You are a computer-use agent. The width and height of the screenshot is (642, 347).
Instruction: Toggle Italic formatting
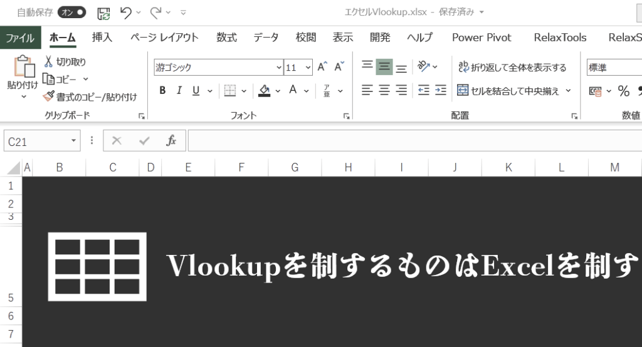179,90
